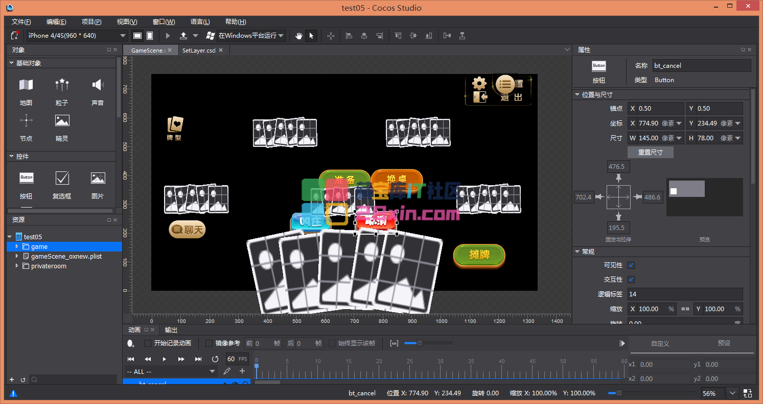Click the distribute vertically icon
This screenshot has width=763, height=404.
(x=462, y=36)
